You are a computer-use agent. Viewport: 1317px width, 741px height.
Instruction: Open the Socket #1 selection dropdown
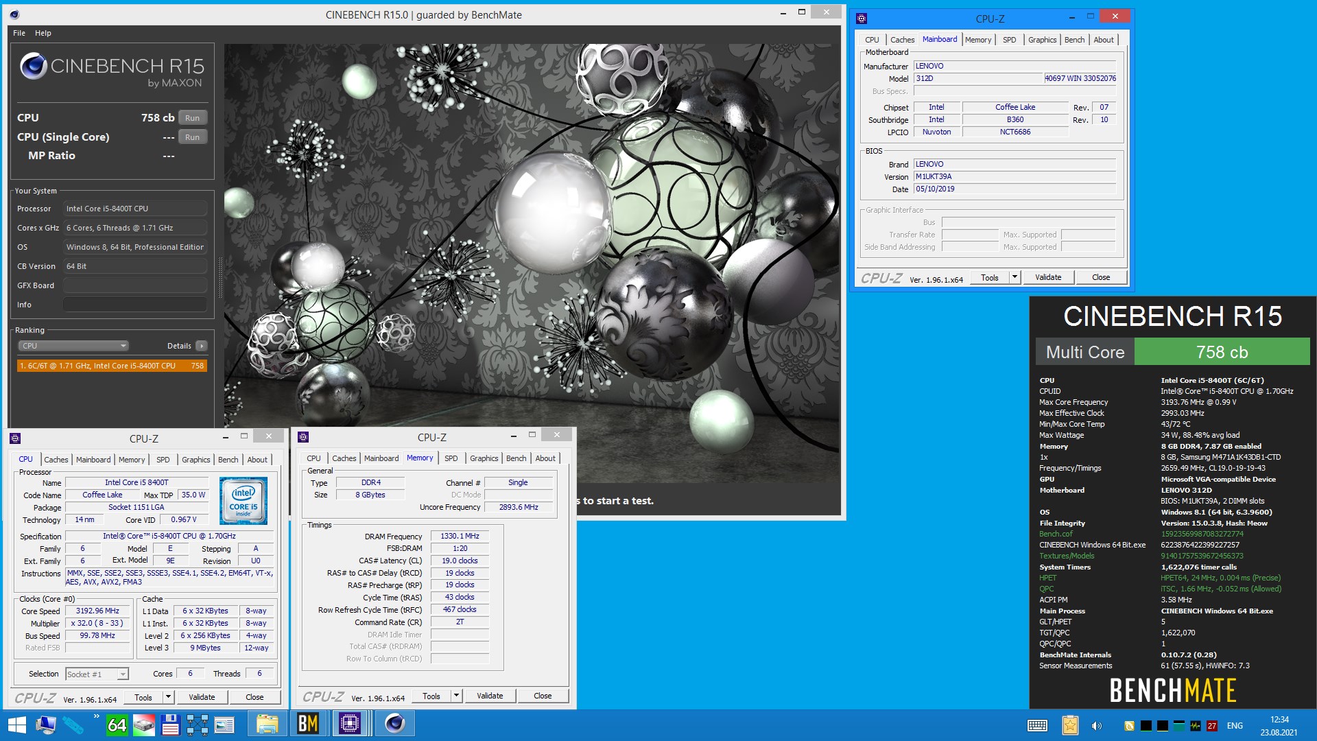click(x=97, y=674)
